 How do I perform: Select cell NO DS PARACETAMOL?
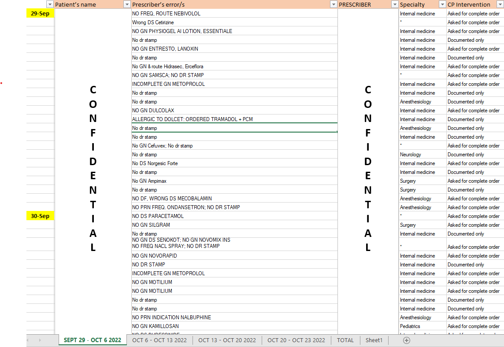[x=234, y=216]
